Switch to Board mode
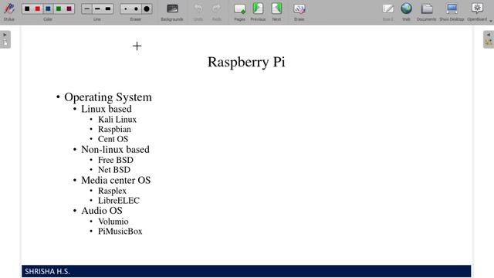This screenshot has height=278, width=494. click(x=387, y=12)
